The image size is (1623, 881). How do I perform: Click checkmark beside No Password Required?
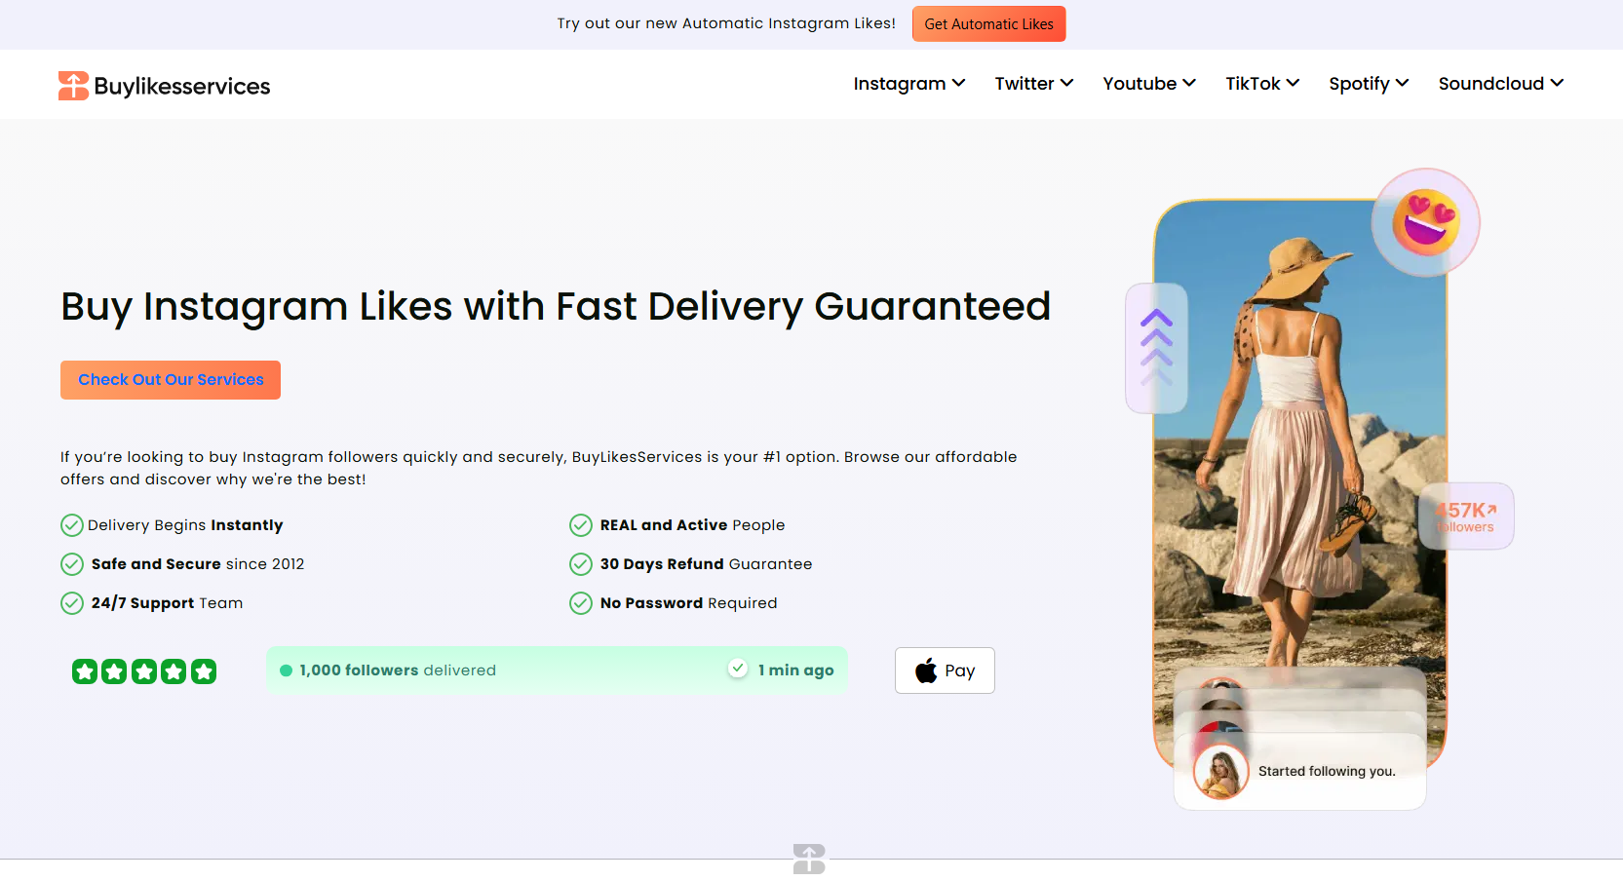click(x=581, y=603)
